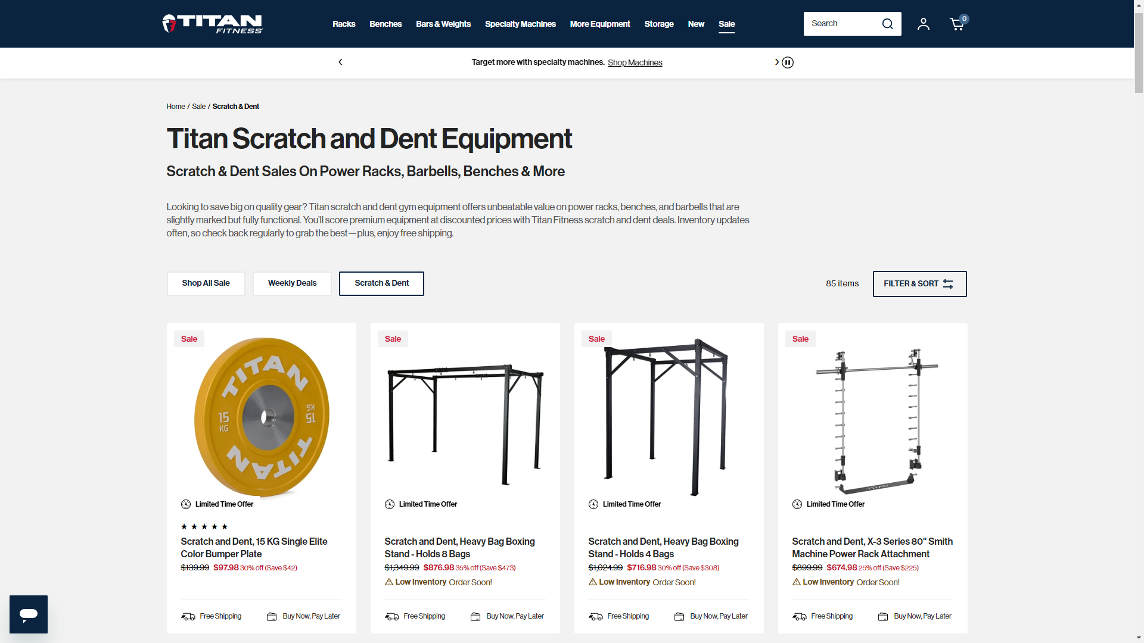Select the Shop All Sale tab
The height and width of the screenshot is (643, 1144).
click(x=206, y=283)
